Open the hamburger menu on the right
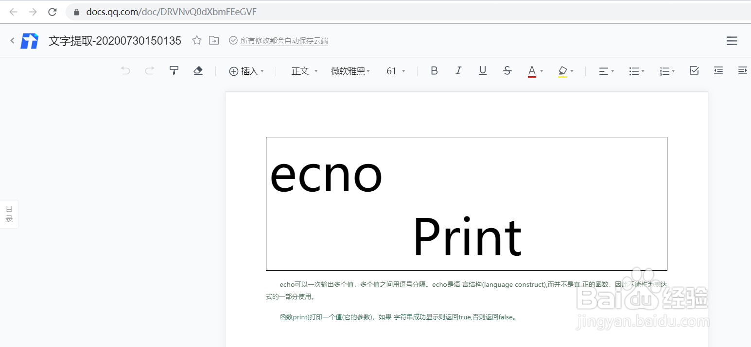This screenshot has height=347, width=751. pyautogui.click(x=732, y=41)
